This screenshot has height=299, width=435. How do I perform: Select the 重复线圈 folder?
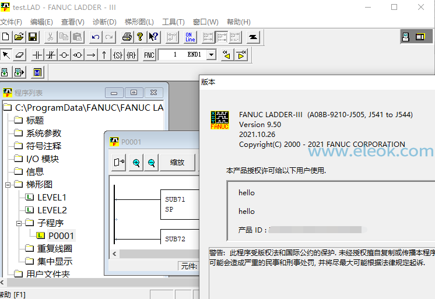[55, 248]
